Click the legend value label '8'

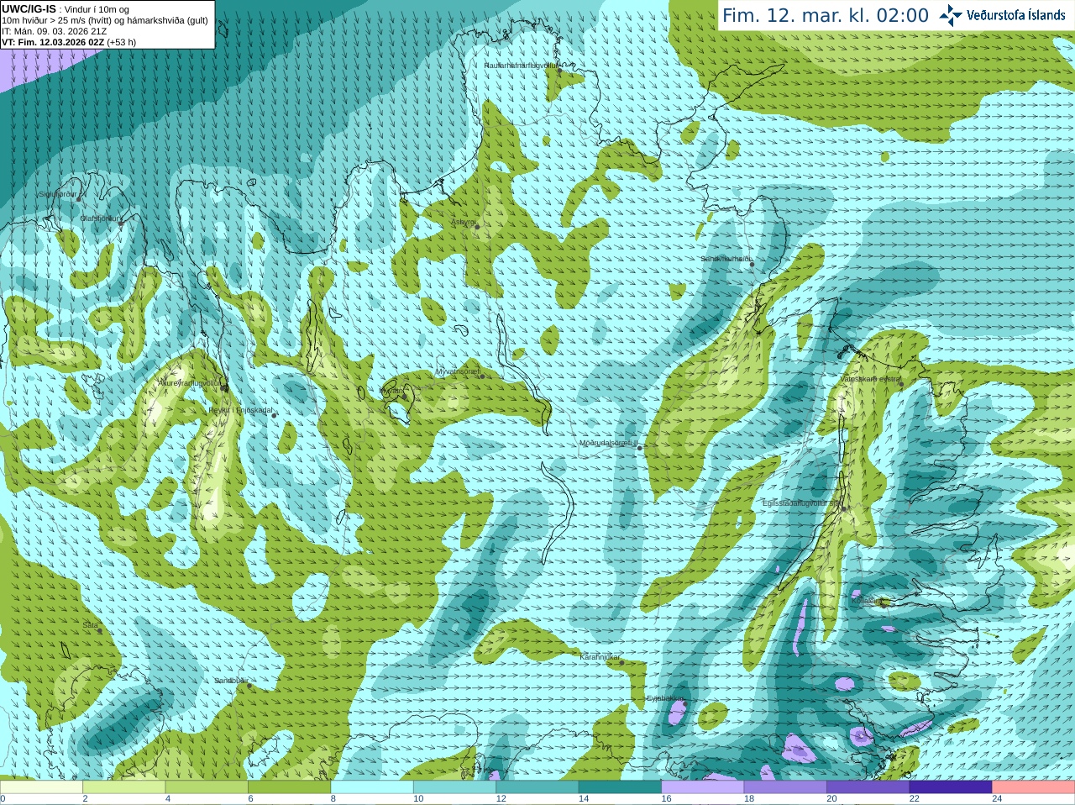333,799
